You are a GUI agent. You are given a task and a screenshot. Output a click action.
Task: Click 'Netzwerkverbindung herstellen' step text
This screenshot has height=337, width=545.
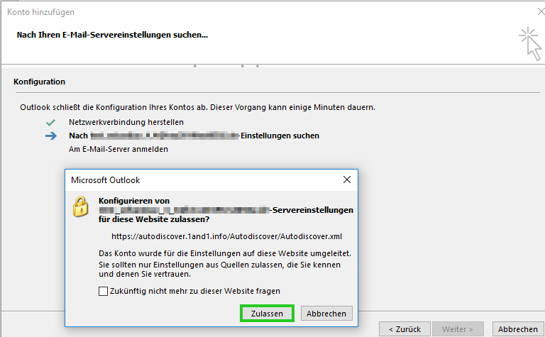click(126, 122)
